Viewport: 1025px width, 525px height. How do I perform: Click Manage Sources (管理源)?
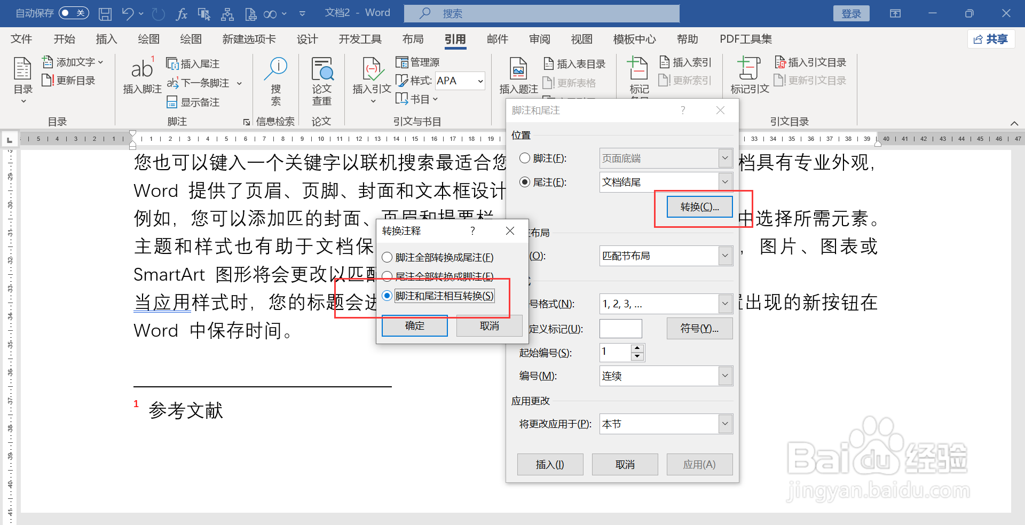tap(417, 62)
